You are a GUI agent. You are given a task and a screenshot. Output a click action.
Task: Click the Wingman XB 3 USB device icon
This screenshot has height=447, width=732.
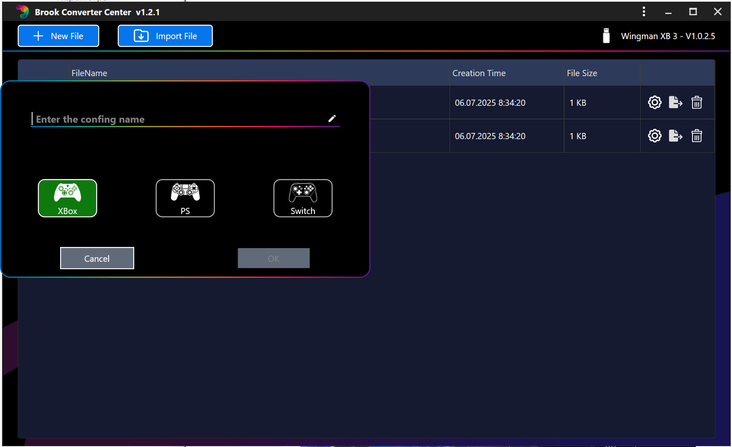tap(606, 36)
